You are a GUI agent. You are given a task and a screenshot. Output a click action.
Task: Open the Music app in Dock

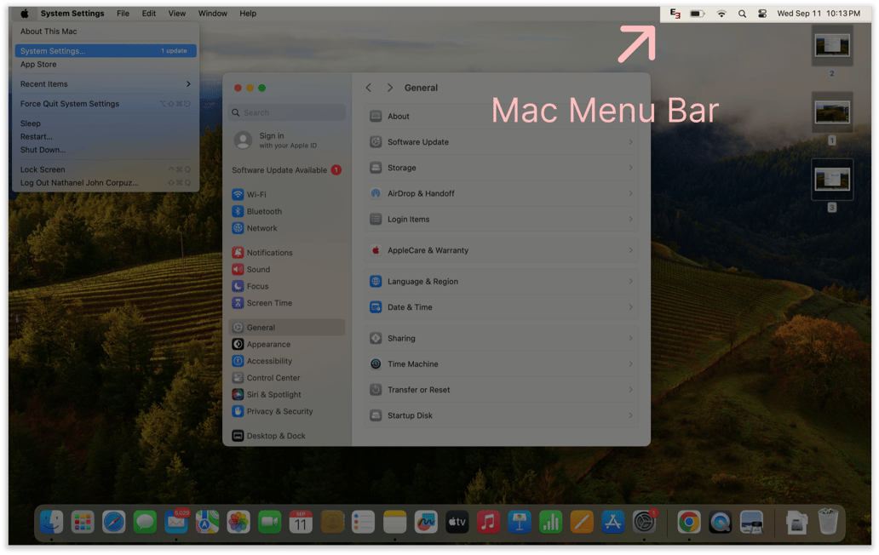pyautogui.click(x=488, y=522)
